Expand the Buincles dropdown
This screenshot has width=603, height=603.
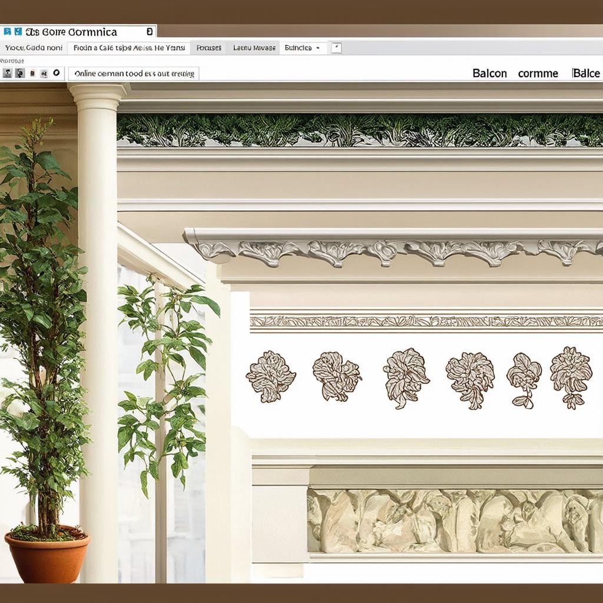click(x=319, y=48)
